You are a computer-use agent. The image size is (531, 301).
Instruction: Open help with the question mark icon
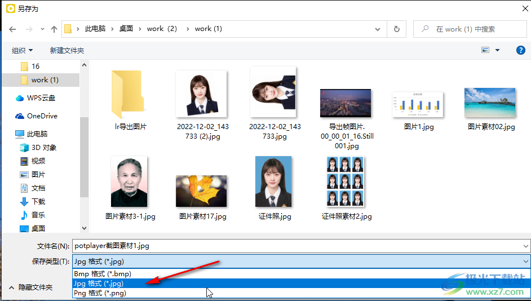click(x=520, y=50)
